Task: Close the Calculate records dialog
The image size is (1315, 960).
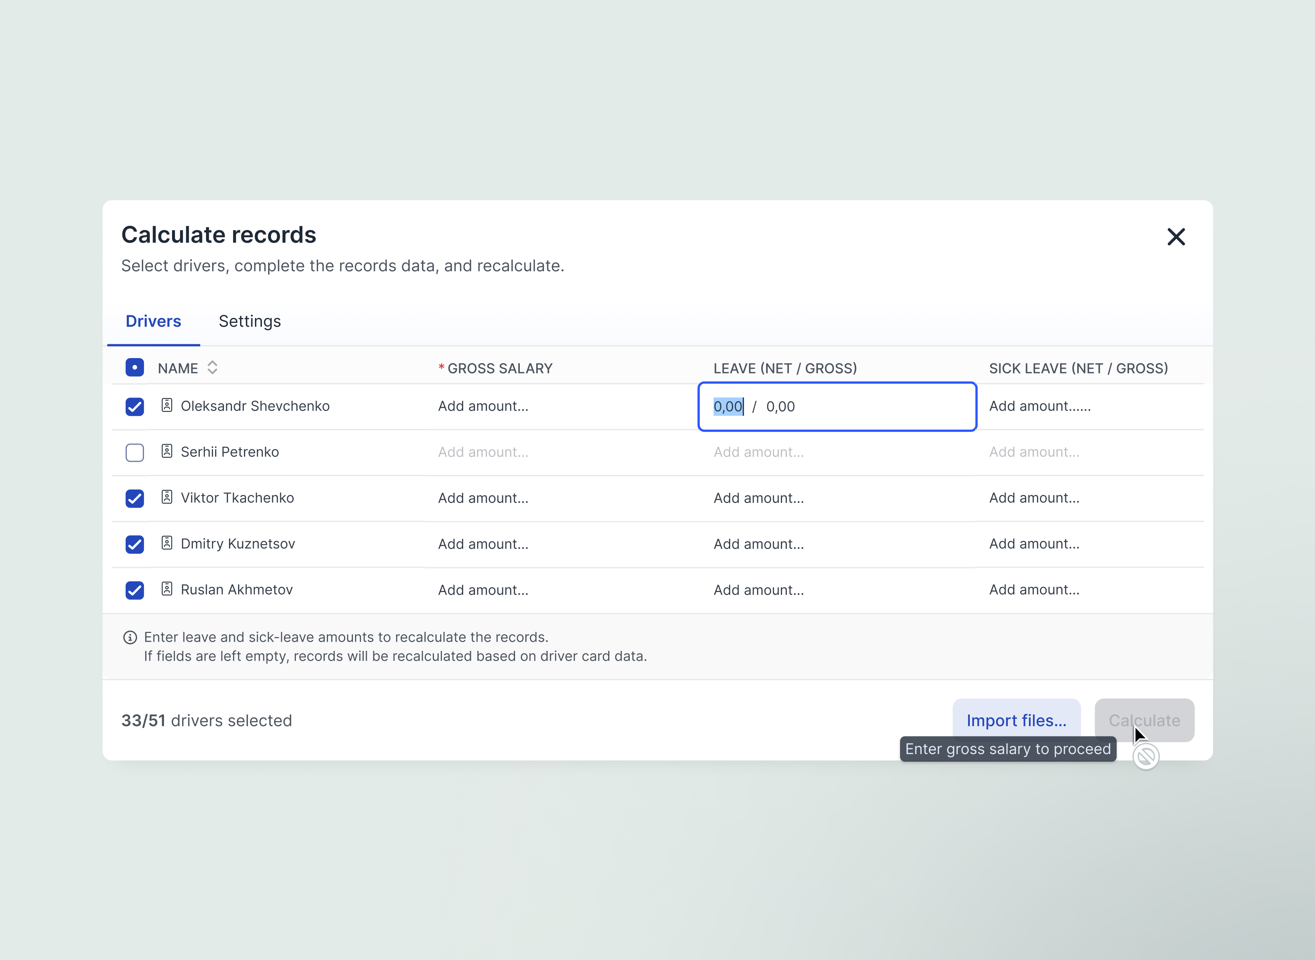Action: [1175, 237]
